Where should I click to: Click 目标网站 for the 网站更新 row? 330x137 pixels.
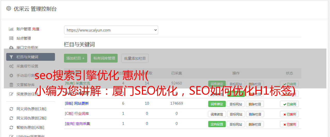click(x=236, y=104)
